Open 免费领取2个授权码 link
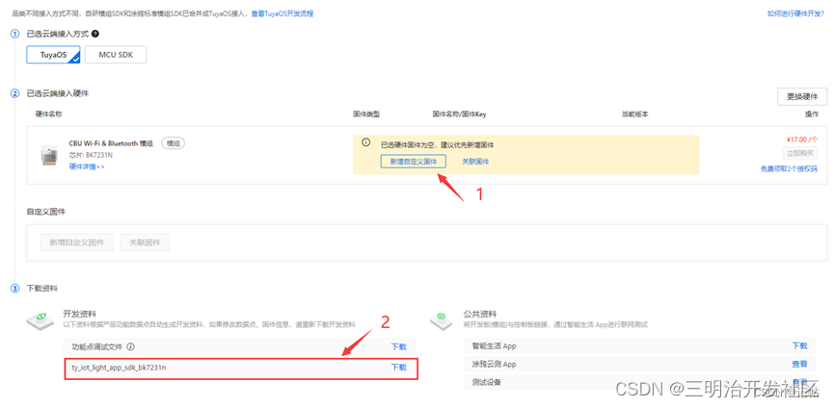The width and height of the screenshot is (834, 407). [789, 168]
